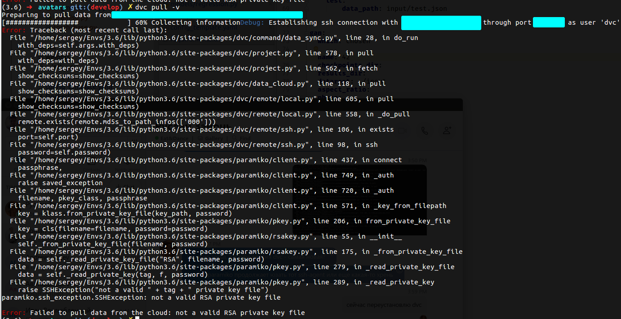
Task: Click the phone call icon in the chat header
Action: pyautogui.click(x=424, y=130)
